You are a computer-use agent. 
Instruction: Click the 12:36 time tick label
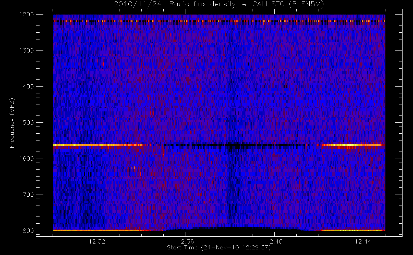click(186, 241)
